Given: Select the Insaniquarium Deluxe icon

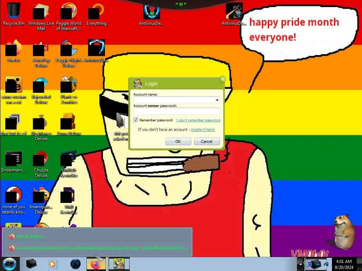Looking at the screenshot, I should pos(41,200).
